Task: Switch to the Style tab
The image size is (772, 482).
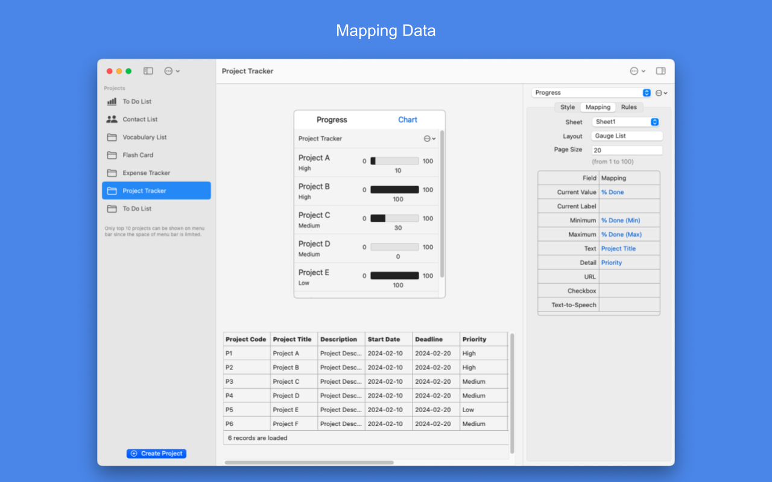Action: click(x=568, y=107)
